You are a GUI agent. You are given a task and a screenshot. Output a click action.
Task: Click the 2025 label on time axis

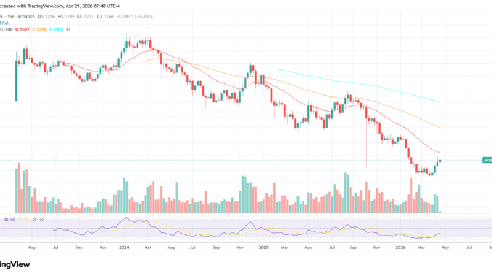point(263,247)
